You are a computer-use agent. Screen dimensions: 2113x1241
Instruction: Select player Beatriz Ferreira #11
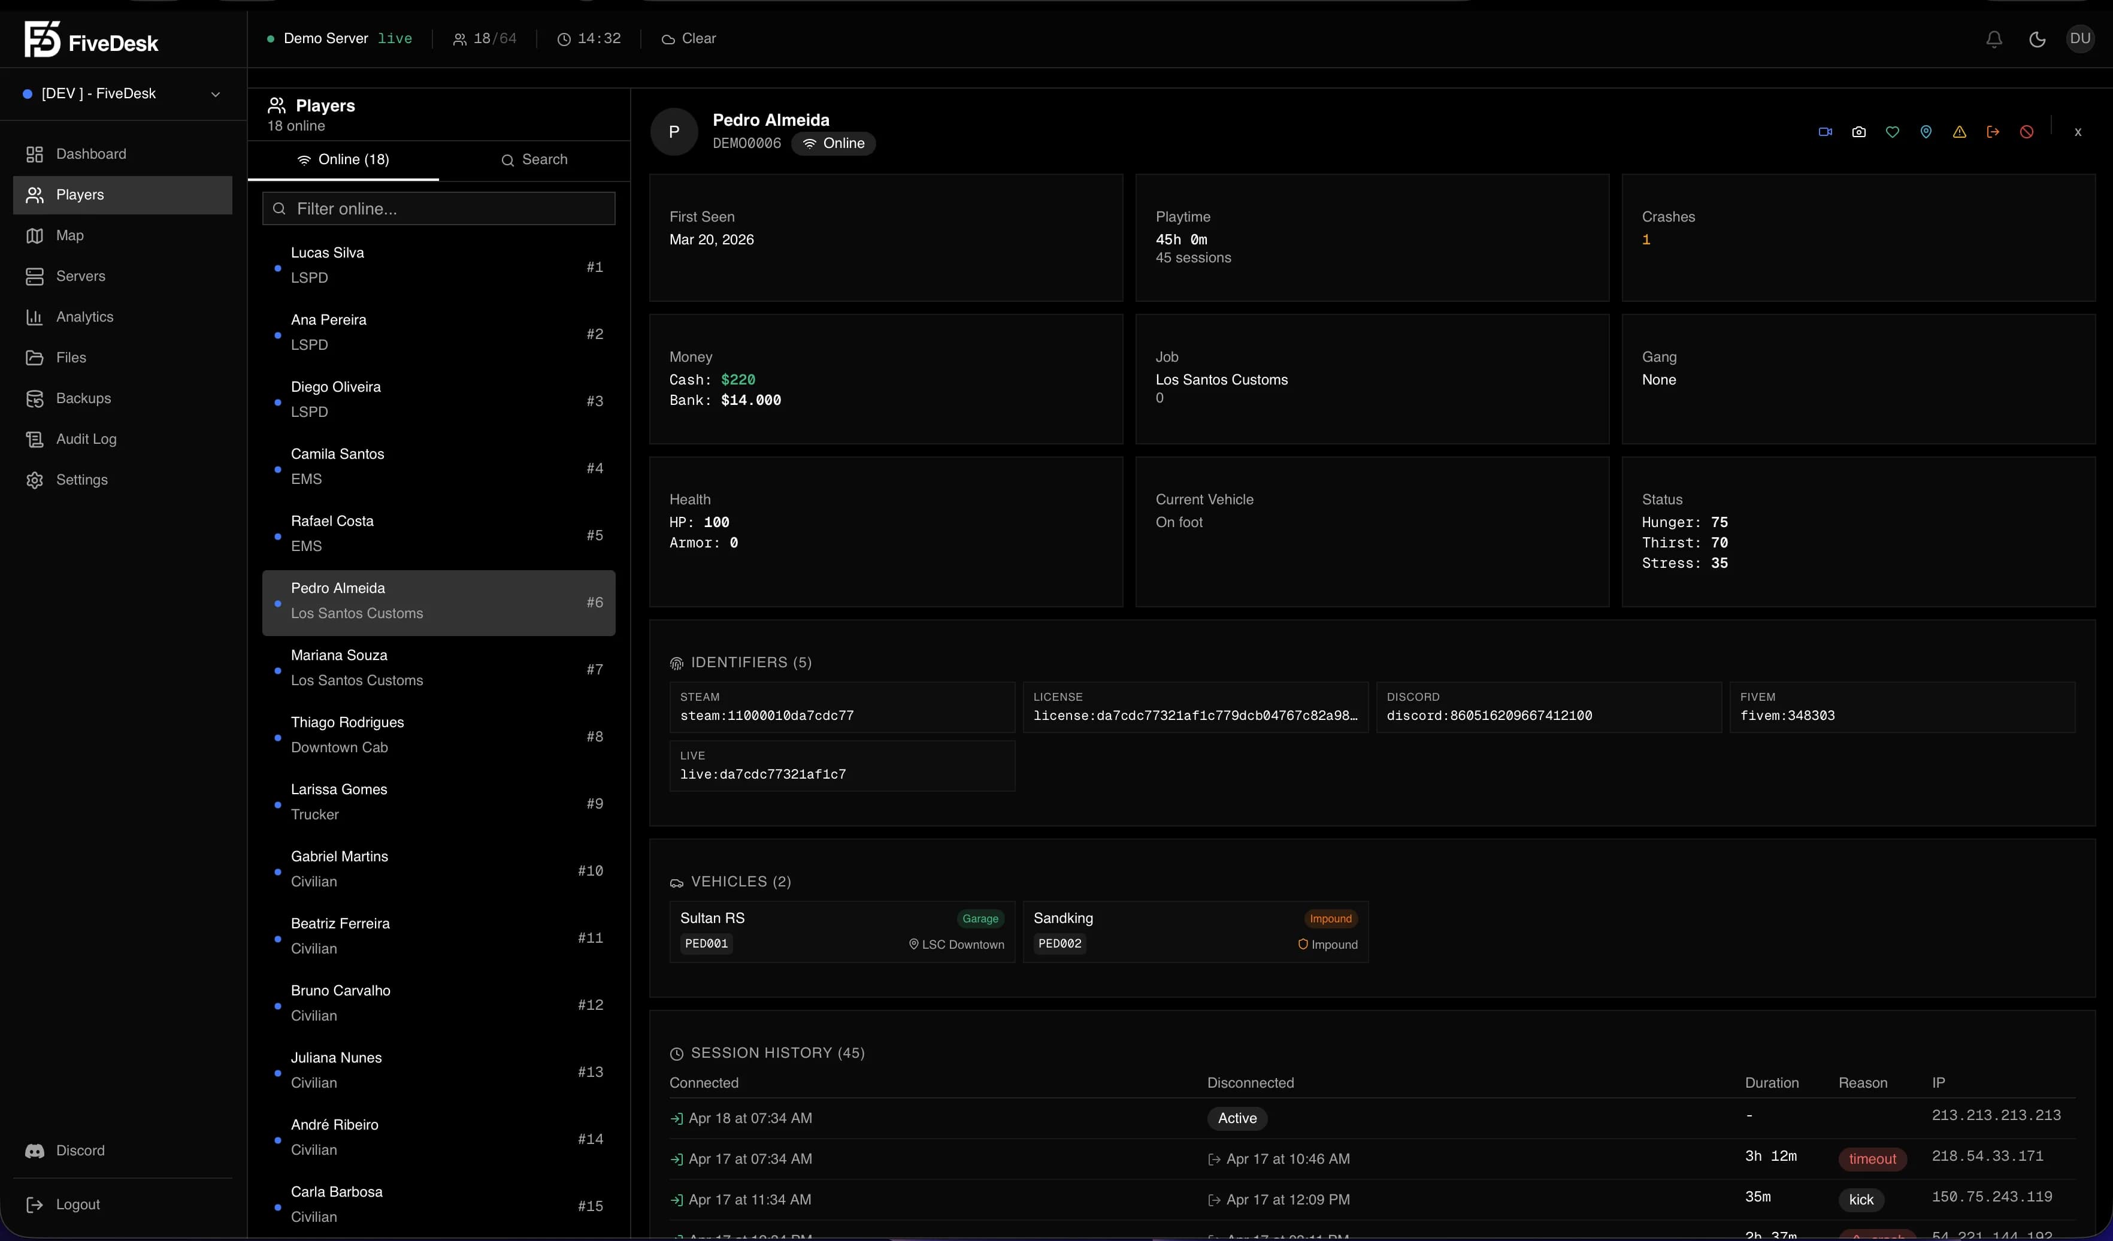pyautogui.click(x=438, y=937)
